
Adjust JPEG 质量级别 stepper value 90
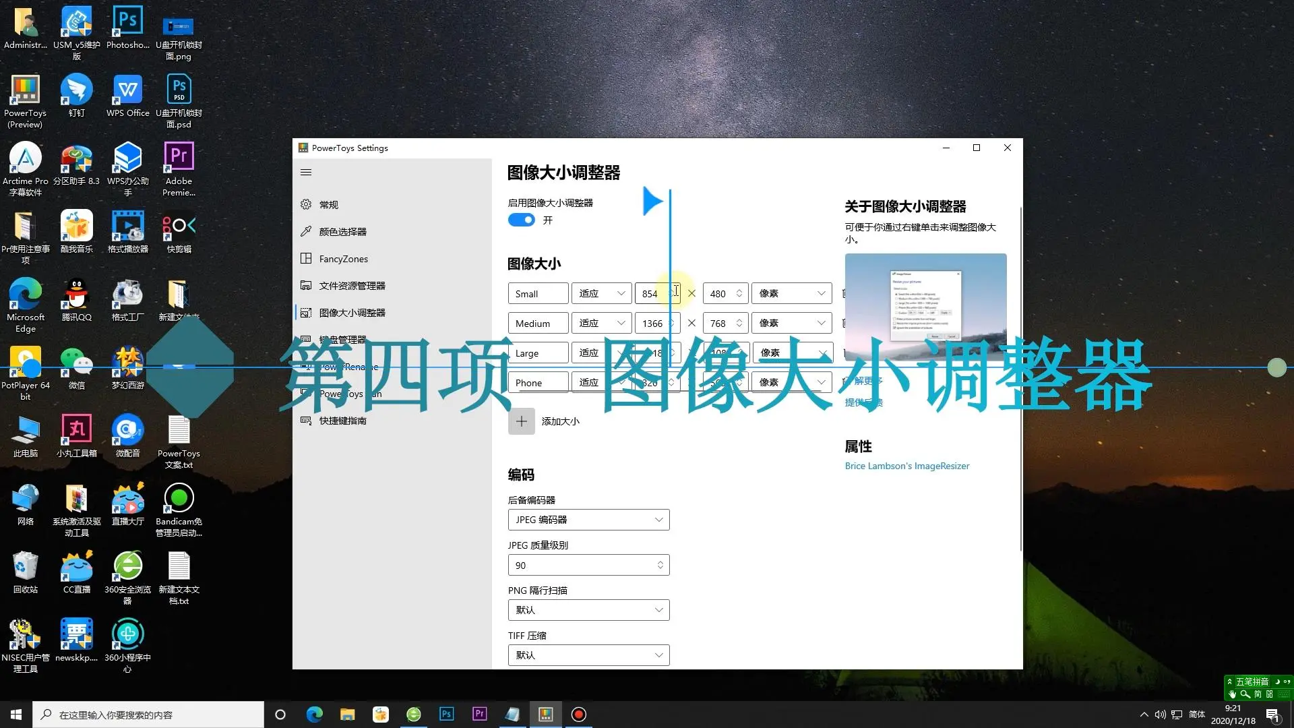click(660, 566)
